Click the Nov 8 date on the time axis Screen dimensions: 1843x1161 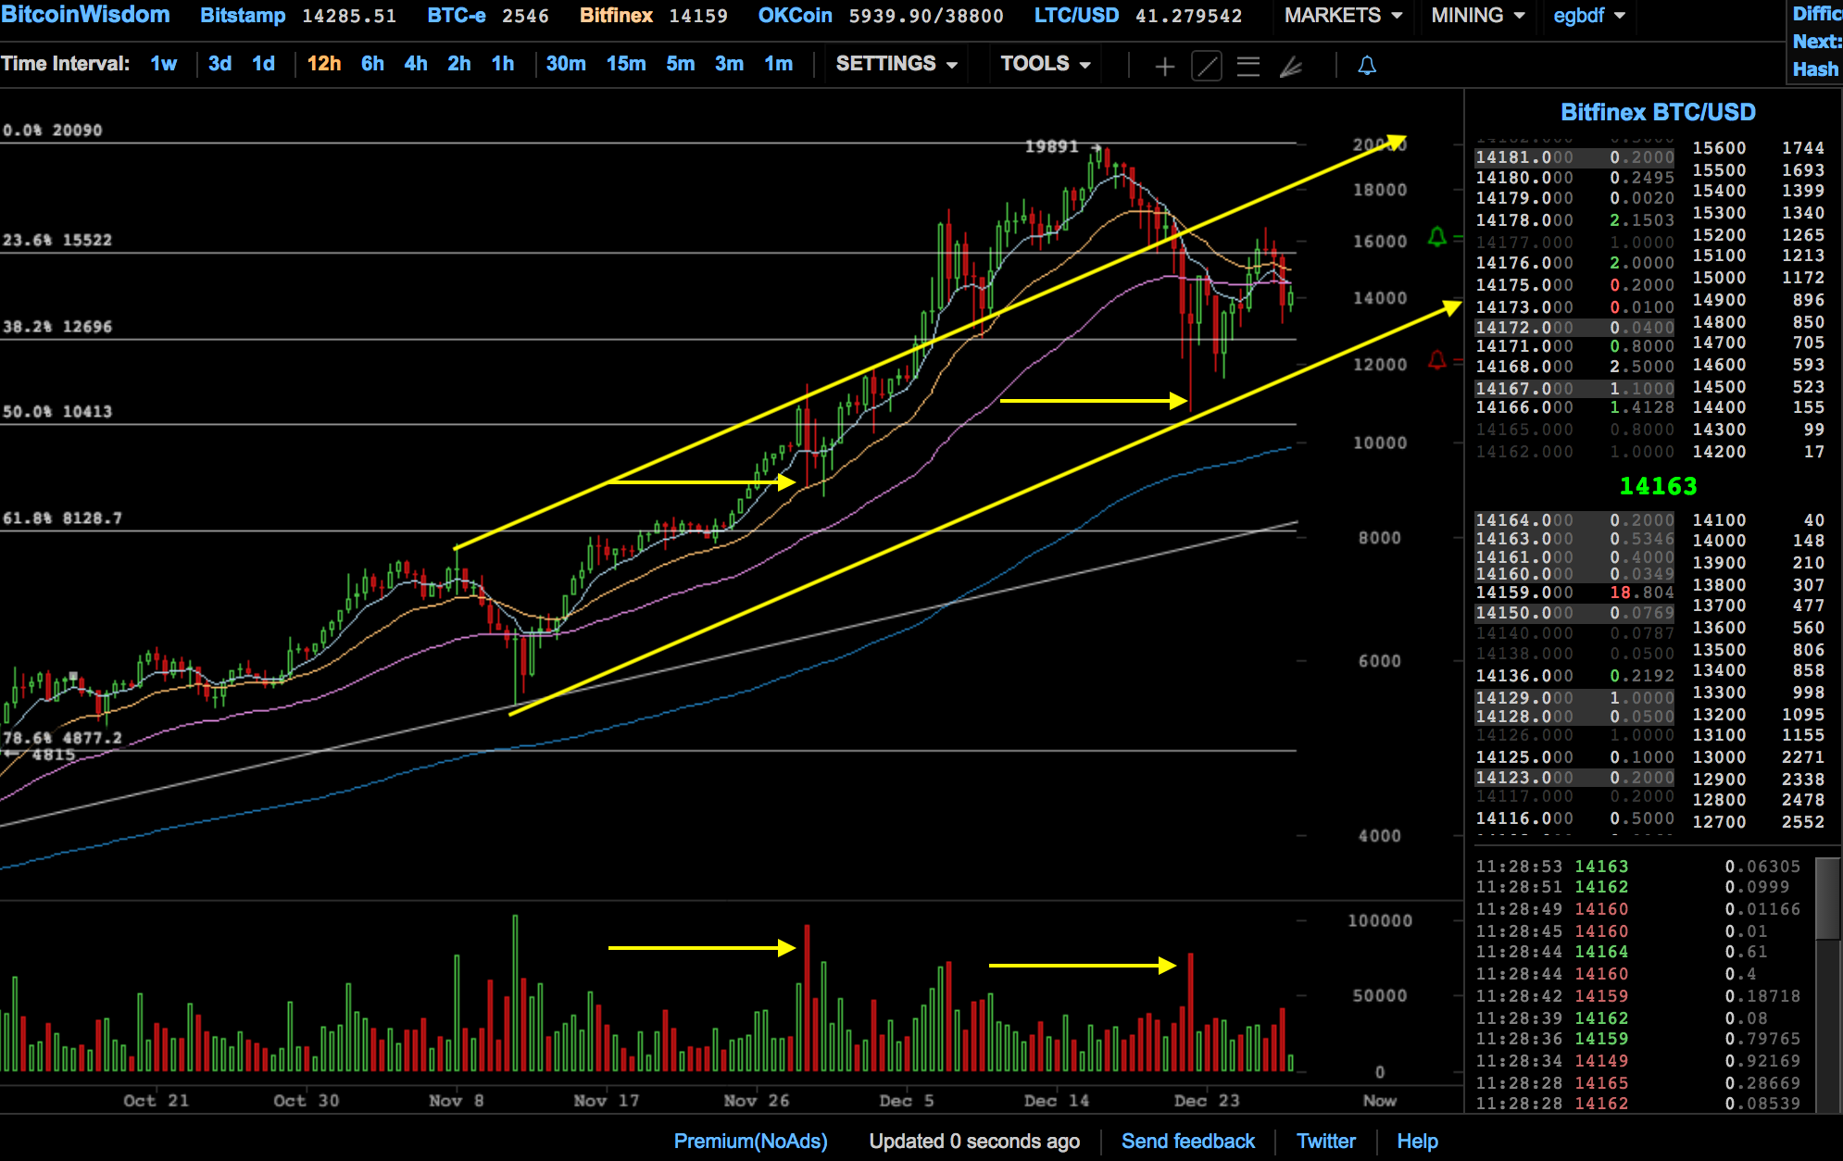pyautogui.click(x=457, y=1101)
